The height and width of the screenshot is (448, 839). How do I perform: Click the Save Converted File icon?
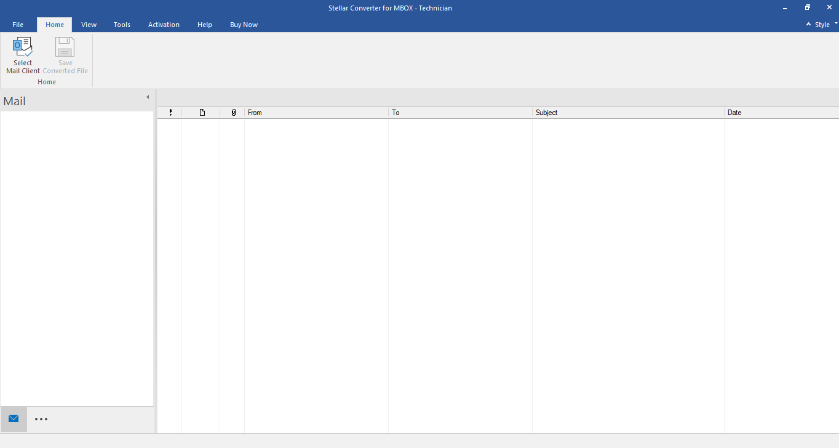[65, 47]
